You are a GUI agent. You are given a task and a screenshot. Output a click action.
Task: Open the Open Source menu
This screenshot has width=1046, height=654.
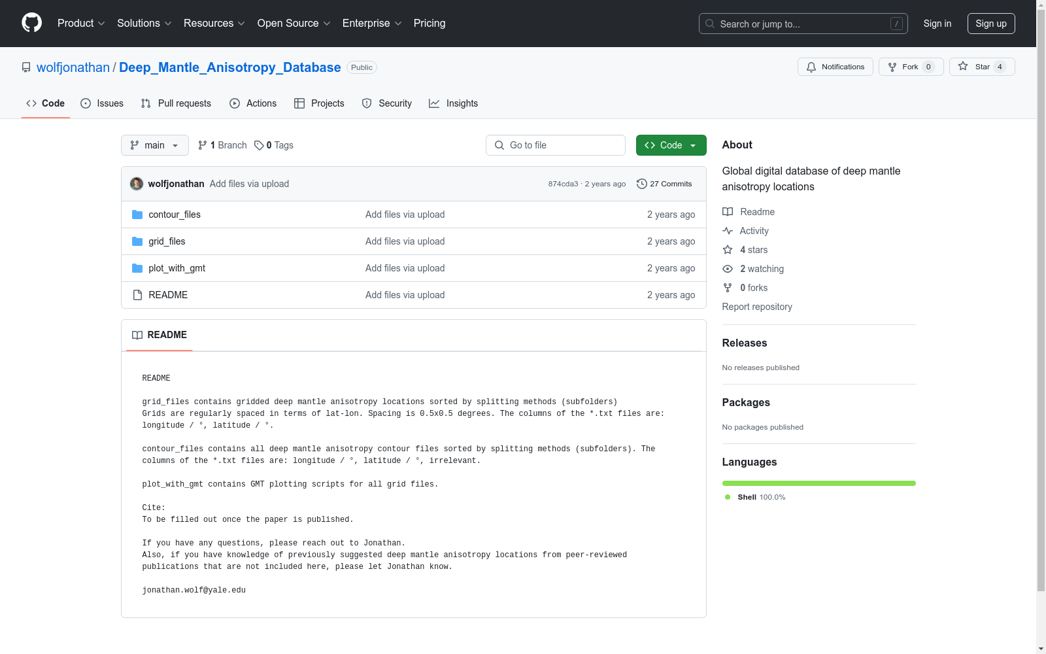click(294, 24)
